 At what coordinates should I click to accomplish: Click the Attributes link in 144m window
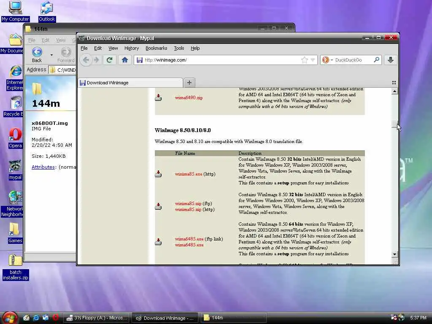tap(43, 167)
